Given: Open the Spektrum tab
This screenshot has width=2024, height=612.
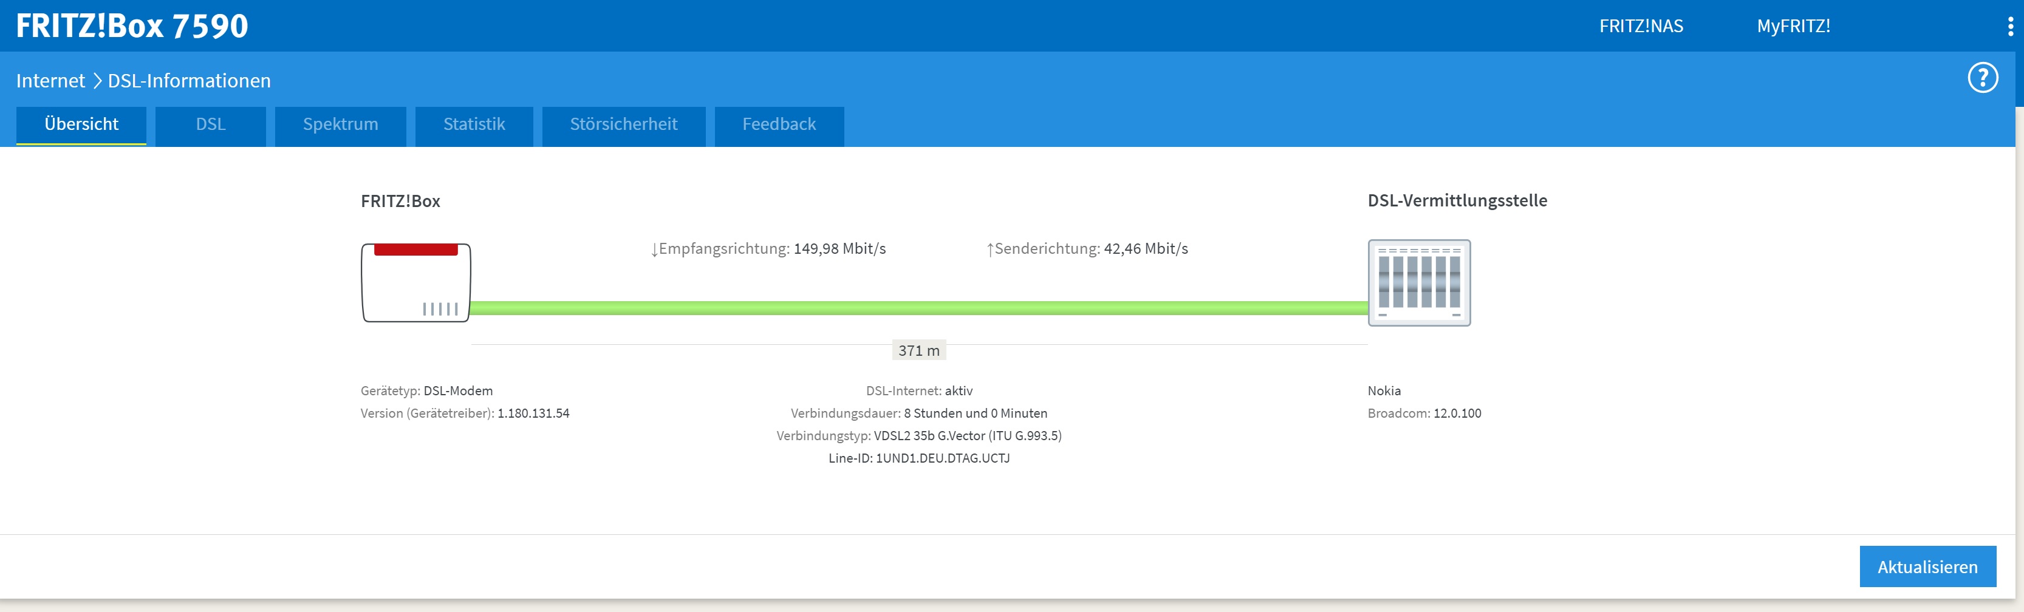Looking at the screenshot, I should pyautogui.click(x=340, y=125).
